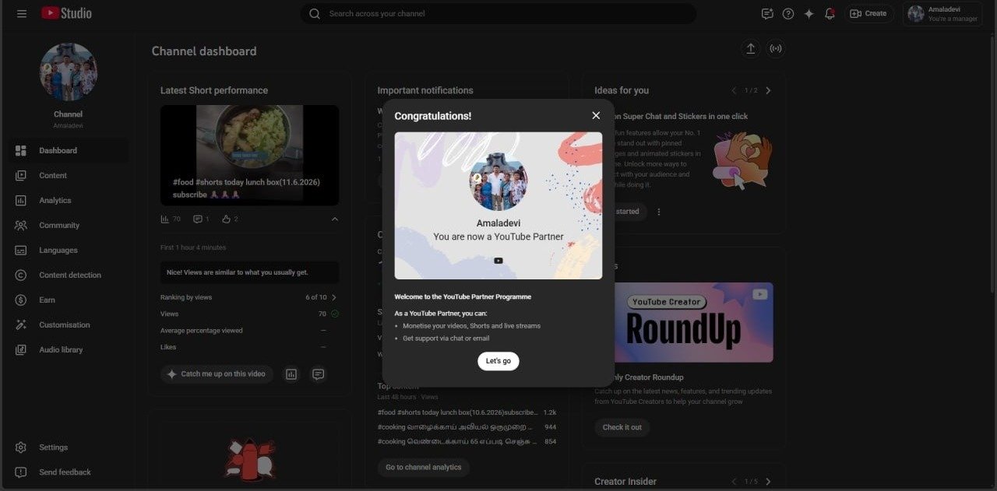Image resolution: width=997 pixels, height=491 pixels.
Task: Open video comments icon under latest Short
Action: point(318,374)
